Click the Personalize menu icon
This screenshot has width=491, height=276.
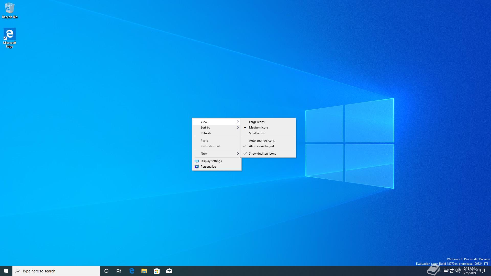(197, 167)
